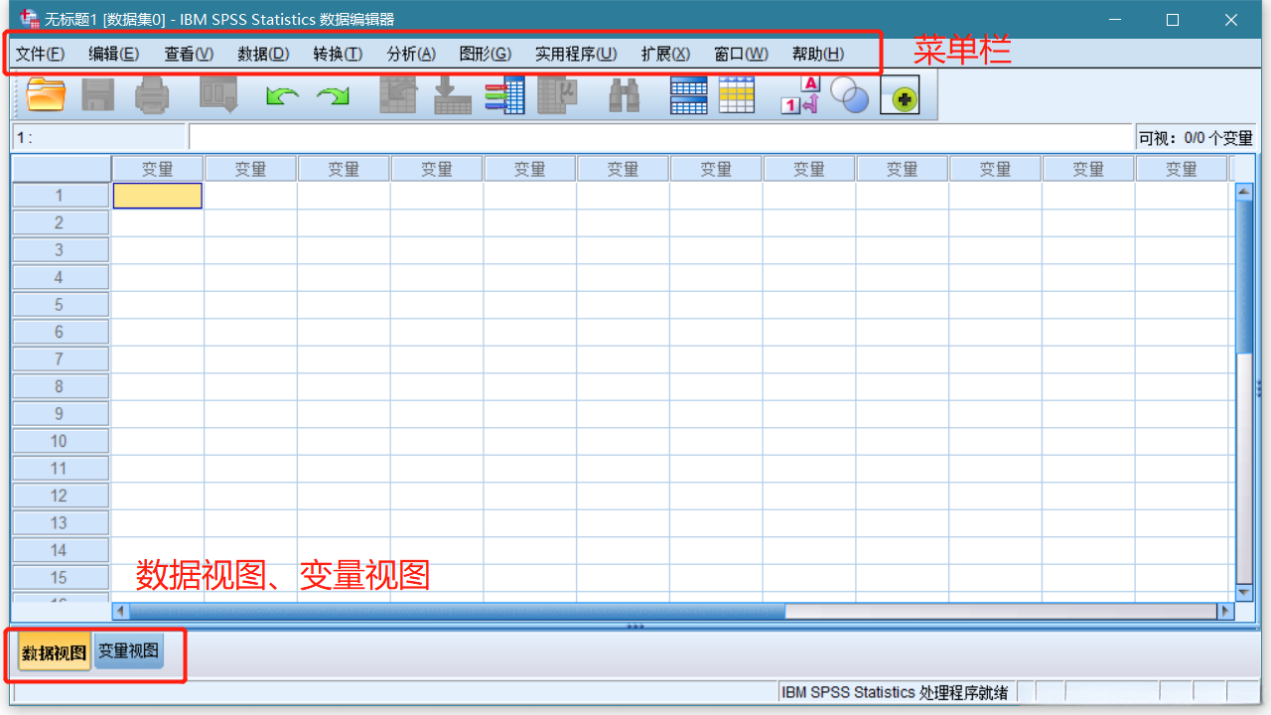The height and width of the screenshot is (715, 1271).
Task: Open the 图形(G) menu
Action: click(x=485, y=54)
